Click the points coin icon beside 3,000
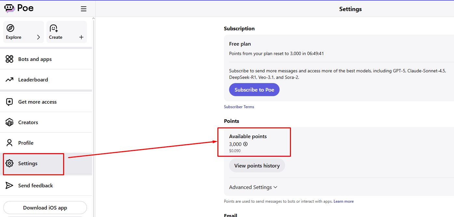Screen dimensions: 454x217 [245, 144]
